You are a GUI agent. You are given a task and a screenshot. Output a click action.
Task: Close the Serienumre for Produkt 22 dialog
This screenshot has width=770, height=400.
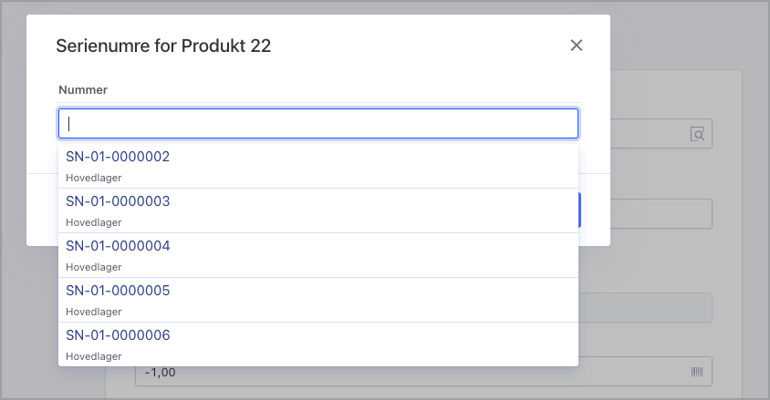coord(576,46)
